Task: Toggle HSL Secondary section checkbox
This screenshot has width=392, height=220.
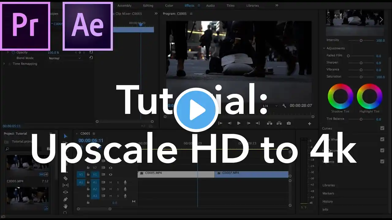Action: (x=382, y=150)
